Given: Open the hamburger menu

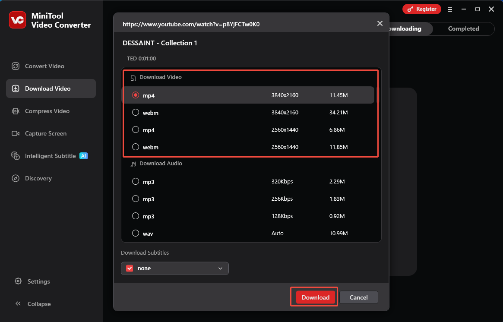Looking at the screenshot, I should [450, 9].
